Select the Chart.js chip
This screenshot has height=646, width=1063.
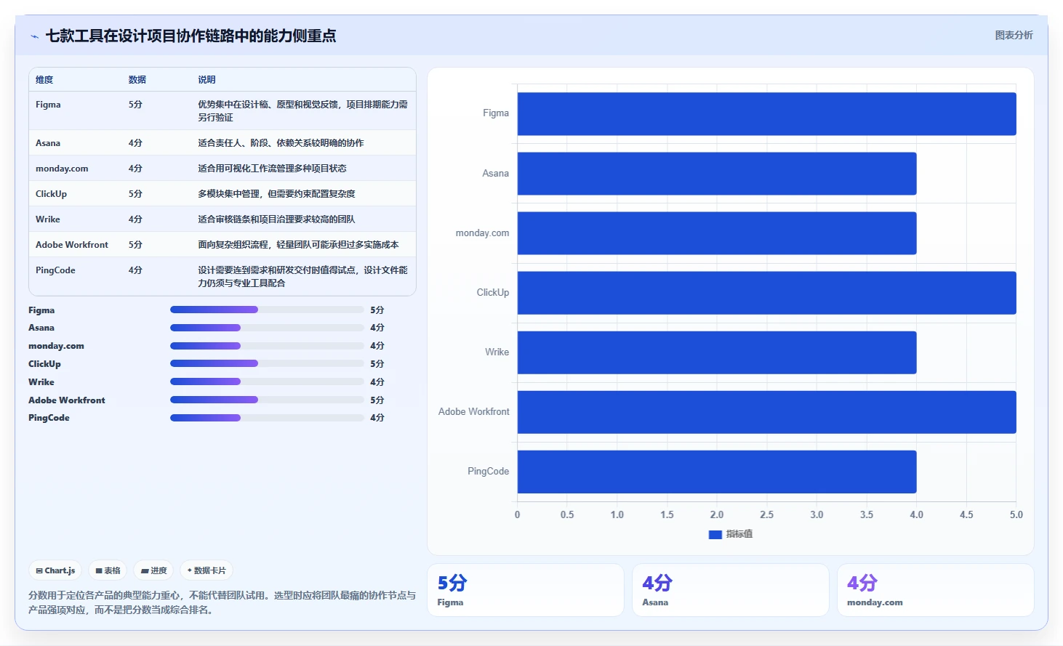pyautogui.click(x=56, y=570)
